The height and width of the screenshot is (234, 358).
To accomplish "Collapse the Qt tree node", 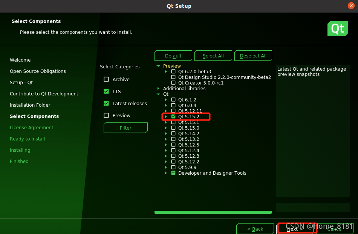I will coord(158,94).
